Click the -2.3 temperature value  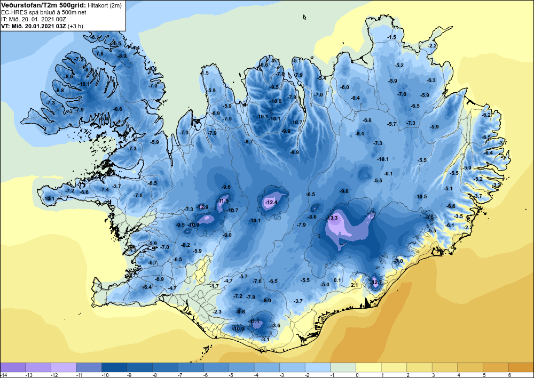217,312
